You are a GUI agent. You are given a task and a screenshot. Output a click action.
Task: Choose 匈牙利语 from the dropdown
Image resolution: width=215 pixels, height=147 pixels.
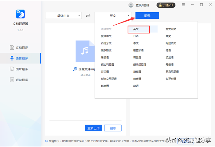pos(171,79)
